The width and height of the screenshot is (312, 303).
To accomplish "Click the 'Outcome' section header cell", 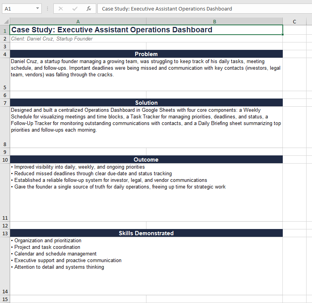I will [x=146, y=160].
